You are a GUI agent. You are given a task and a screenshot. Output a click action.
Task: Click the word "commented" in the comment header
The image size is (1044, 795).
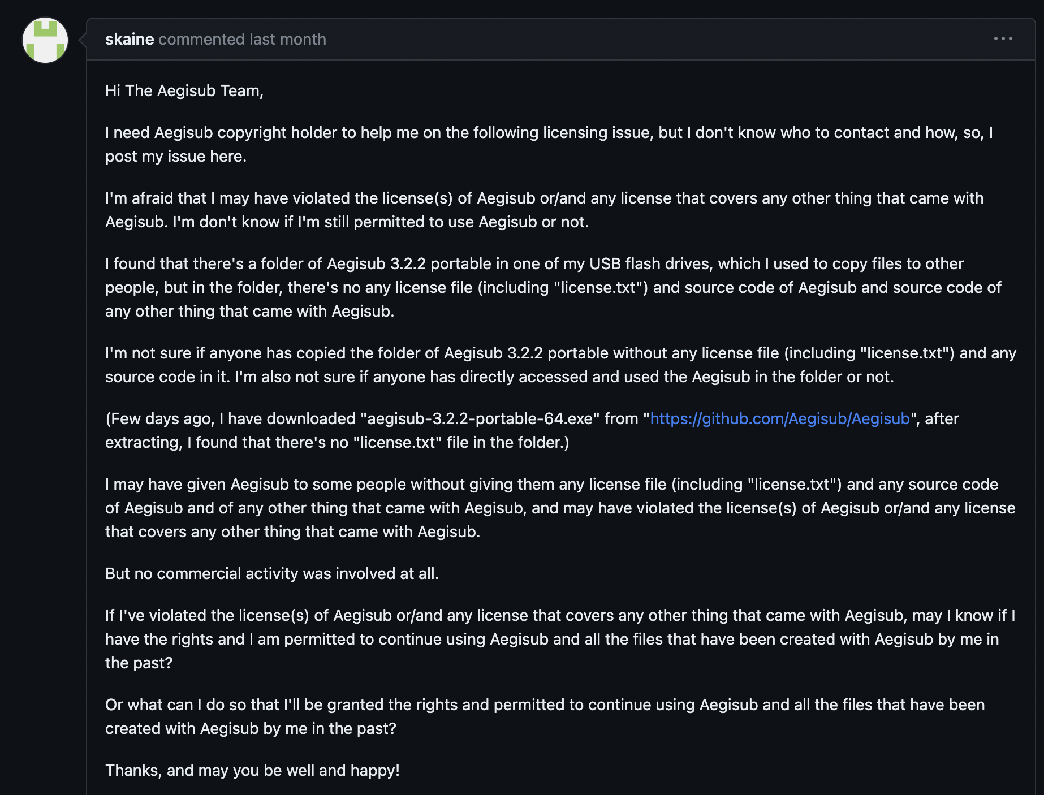(x=201, y=39)
